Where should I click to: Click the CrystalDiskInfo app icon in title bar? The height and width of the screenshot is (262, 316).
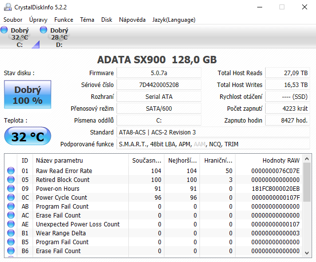(x=8, y=7)
